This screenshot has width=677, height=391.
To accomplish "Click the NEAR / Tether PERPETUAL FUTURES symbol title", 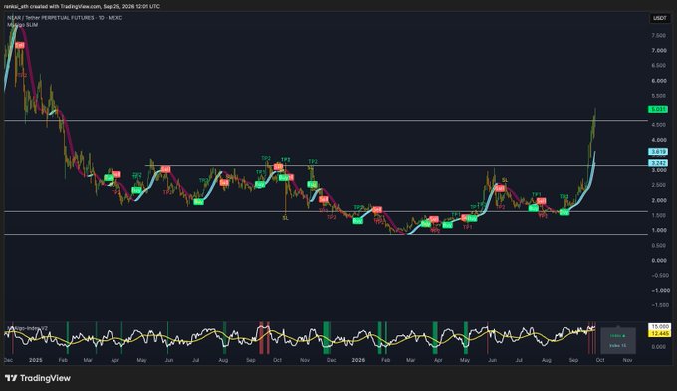I will 65,18.
